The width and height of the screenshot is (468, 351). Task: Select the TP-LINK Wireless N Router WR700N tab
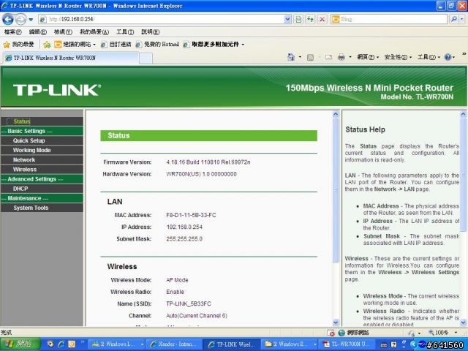point(71,58)
